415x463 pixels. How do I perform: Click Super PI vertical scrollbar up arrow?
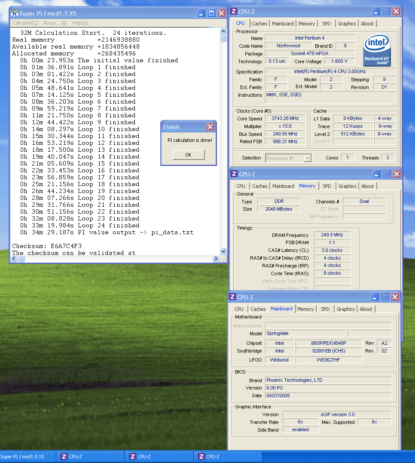[223, 31]
